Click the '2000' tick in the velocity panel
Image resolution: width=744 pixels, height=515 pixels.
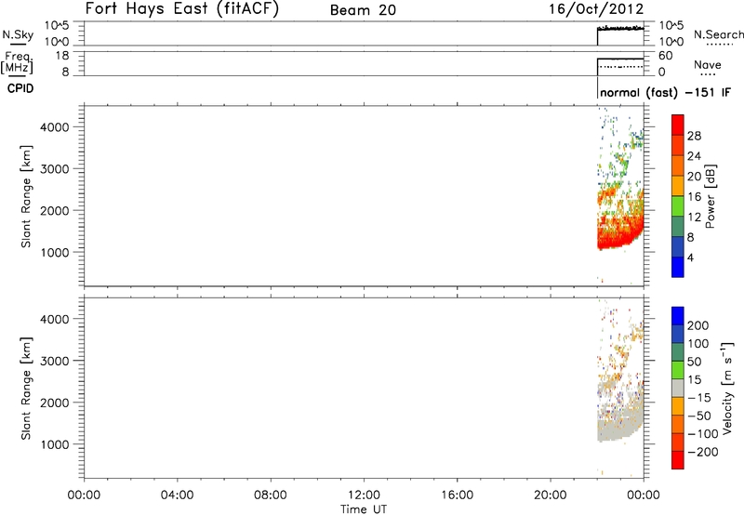tap(55, 403)
